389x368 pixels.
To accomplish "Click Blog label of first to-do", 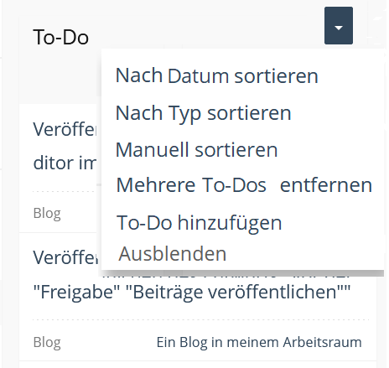I will pos(47,213).
